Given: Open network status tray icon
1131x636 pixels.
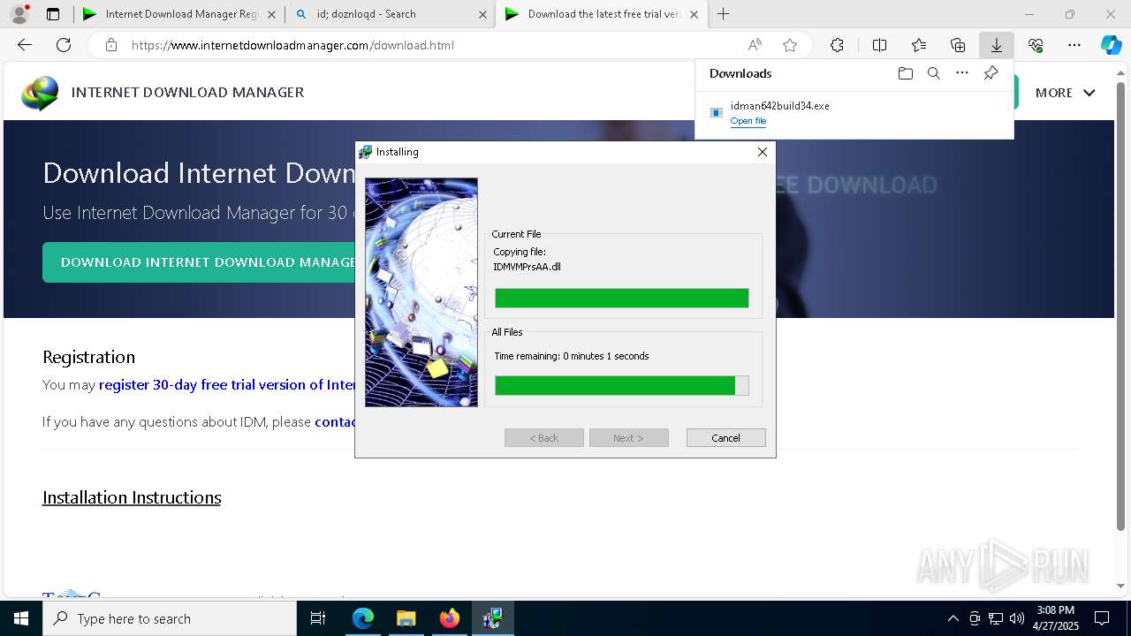Looking at the screenshot, I should (x=996, y=618).
